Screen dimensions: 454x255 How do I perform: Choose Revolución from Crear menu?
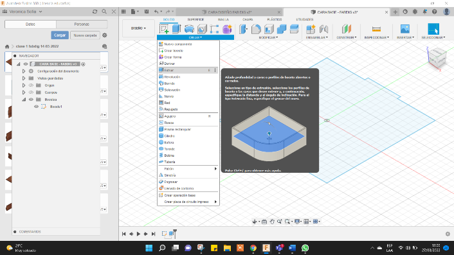pyautogui.click(x=188, y=77)
